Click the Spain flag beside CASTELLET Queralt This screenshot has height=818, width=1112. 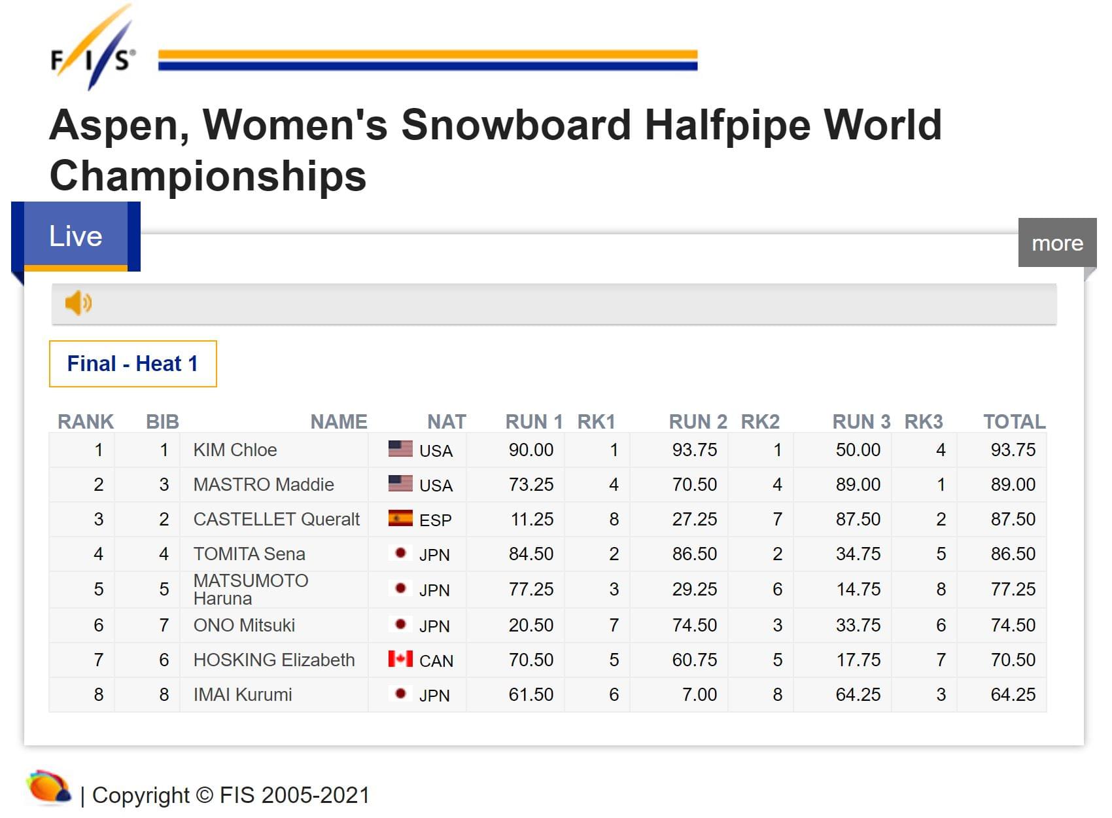(x=400, y=518)
